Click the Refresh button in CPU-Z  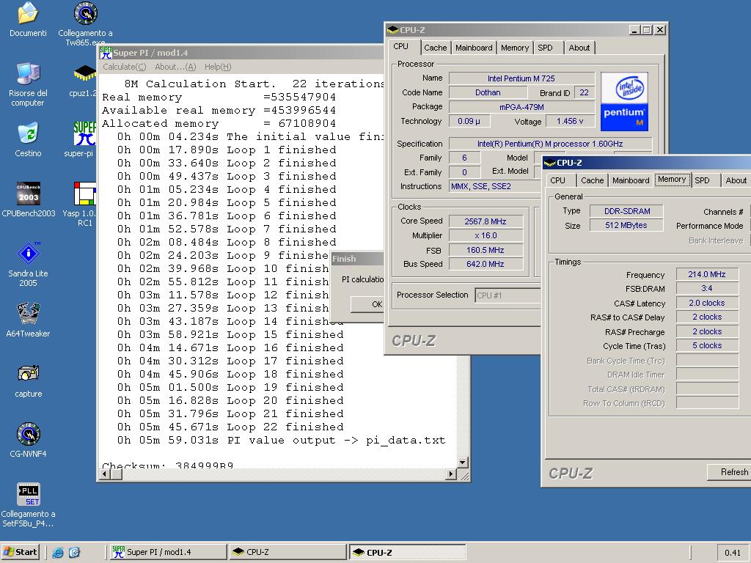(x=729, y=472)
